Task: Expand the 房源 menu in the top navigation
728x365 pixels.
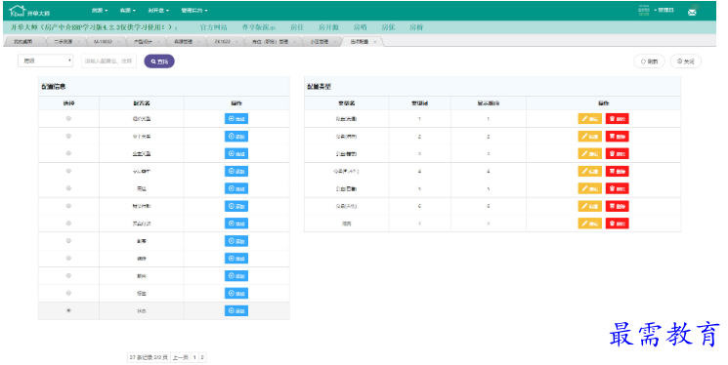Action: point(100,10)
